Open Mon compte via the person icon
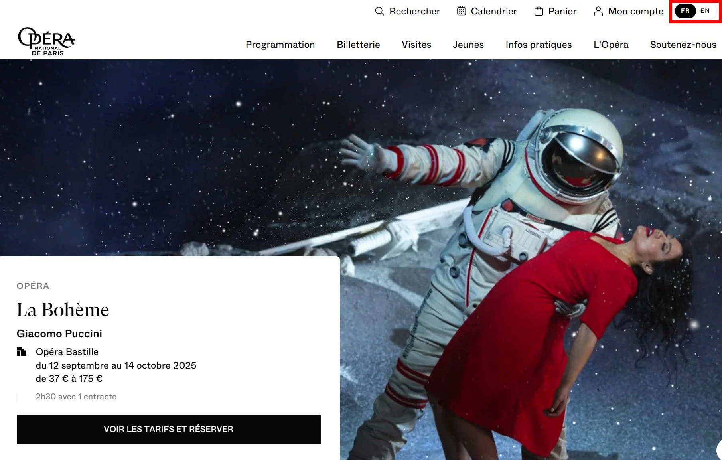Image resolution: width=722 pixels, height=460 pixels. (x=598, y=11)
